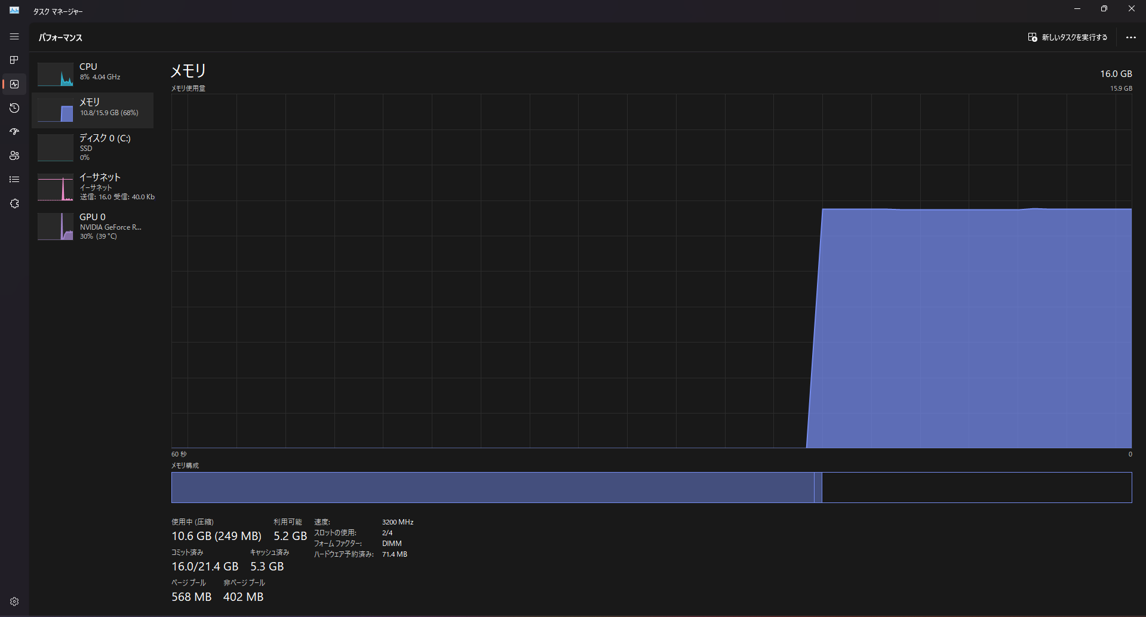Click the free segment of memory composition bar
1146x617 pixels.
(x=976, y=488)
